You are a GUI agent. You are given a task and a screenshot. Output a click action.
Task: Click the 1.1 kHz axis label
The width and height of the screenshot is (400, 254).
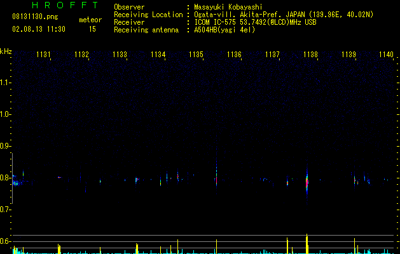(x=5, y=83)
